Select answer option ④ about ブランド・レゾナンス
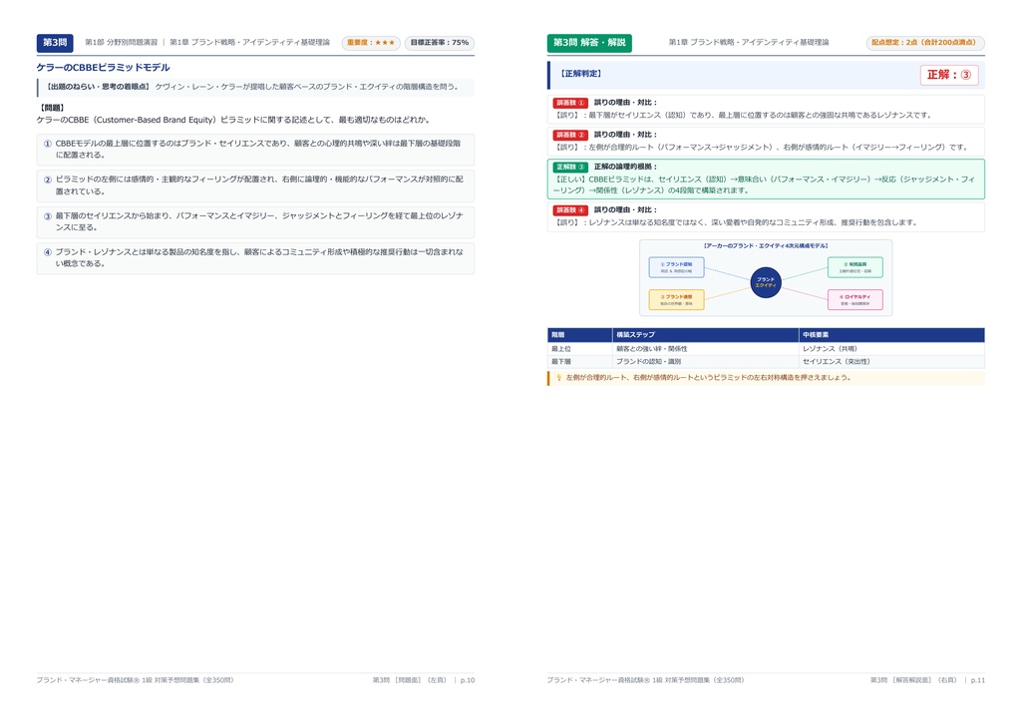The height and width of the screenshot is (722, 1021). click(x=255, y=258)
